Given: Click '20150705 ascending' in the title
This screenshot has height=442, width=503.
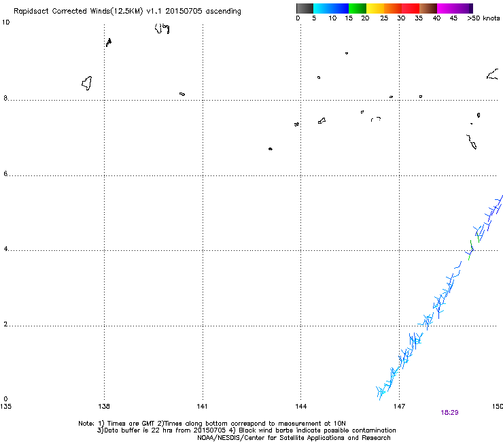Looking at the screenshot, I should click(x=203, y=12).
